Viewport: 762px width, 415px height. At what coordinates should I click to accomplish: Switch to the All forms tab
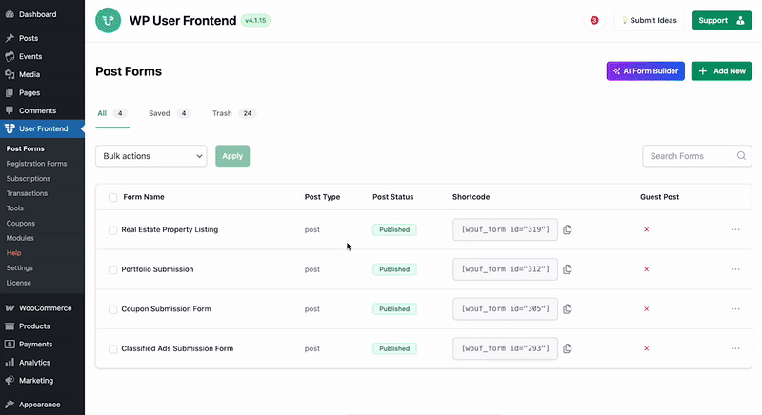coord(112,113)
